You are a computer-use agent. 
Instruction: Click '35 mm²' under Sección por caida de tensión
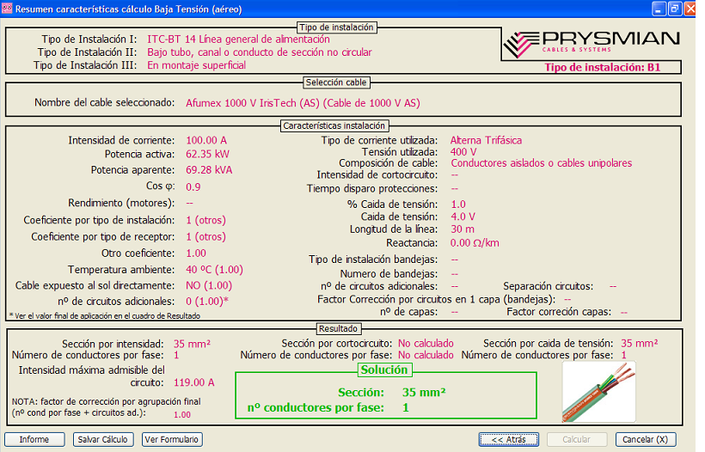click(x=640, y=343)
